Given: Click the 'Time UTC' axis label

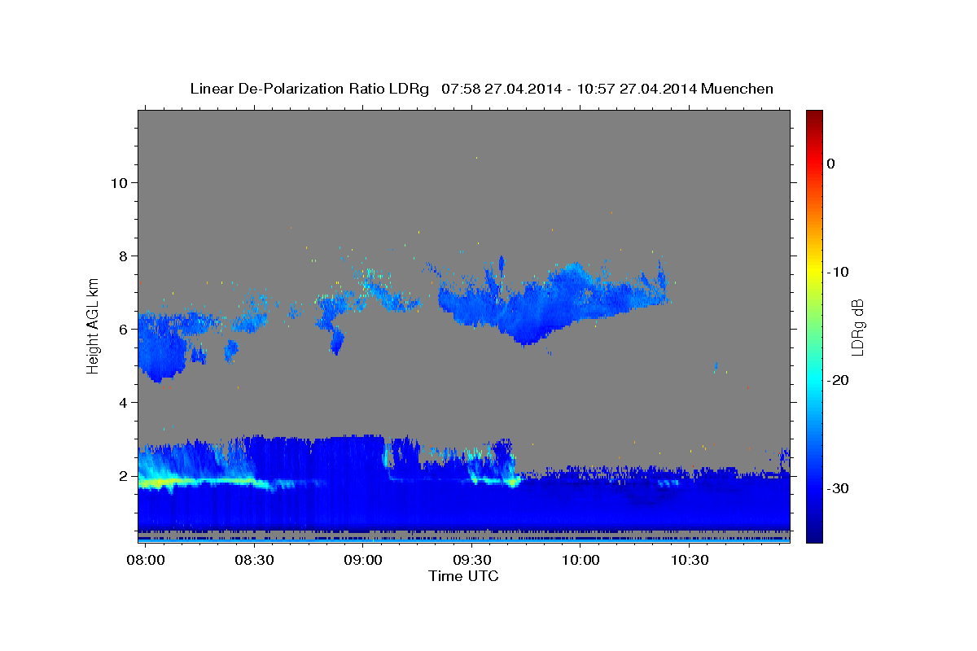Looking at the screenshot, I should point(464,576).
